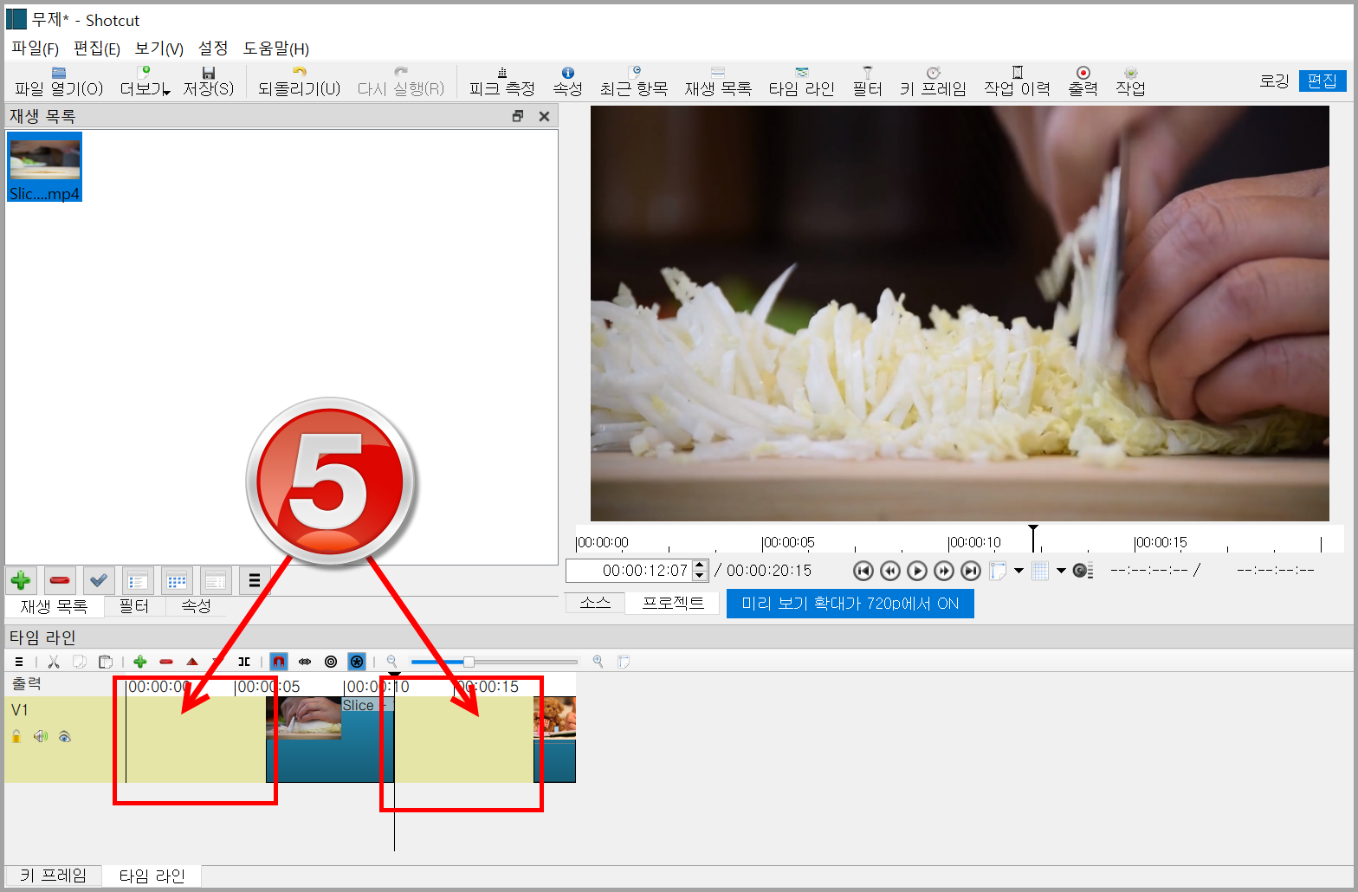
Task: Open the grid options dropdown arrow
Action: (x=1061, y=571)
